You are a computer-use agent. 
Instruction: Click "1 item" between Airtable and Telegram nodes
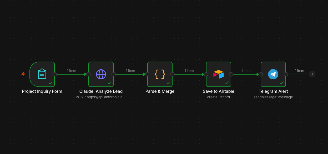pyautogui.click(x=246, y=71)
